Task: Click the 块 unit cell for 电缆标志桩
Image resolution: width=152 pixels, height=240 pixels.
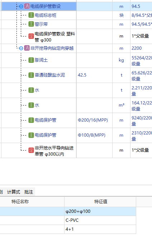Action: coord(121,15)
